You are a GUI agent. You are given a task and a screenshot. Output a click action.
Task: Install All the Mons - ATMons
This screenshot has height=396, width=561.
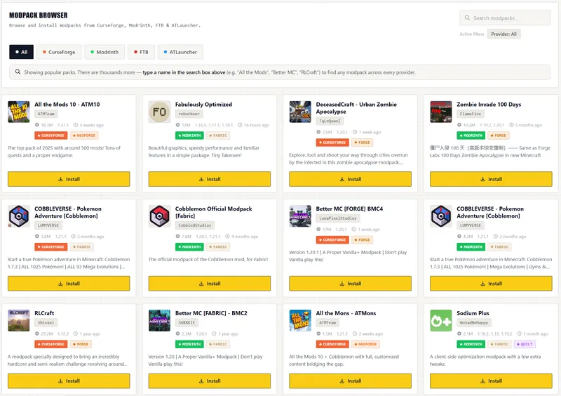(x=350, y=381)
